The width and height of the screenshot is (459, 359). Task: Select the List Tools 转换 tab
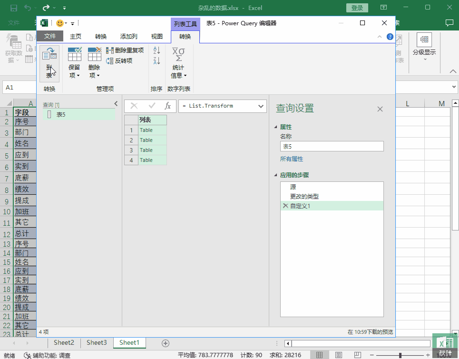pyautogui.click(x=185, y=36)
